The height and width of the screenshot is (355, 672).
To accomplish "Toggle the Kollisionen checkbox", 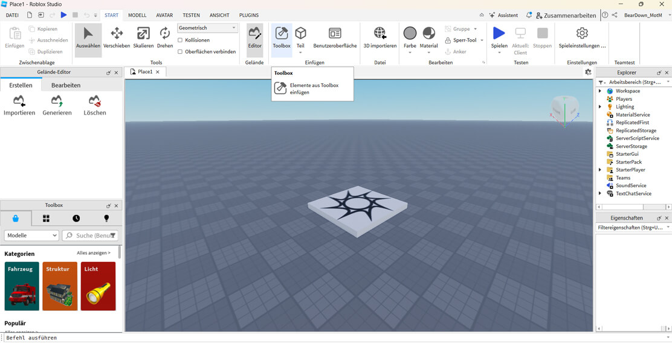I will (180, 40).
